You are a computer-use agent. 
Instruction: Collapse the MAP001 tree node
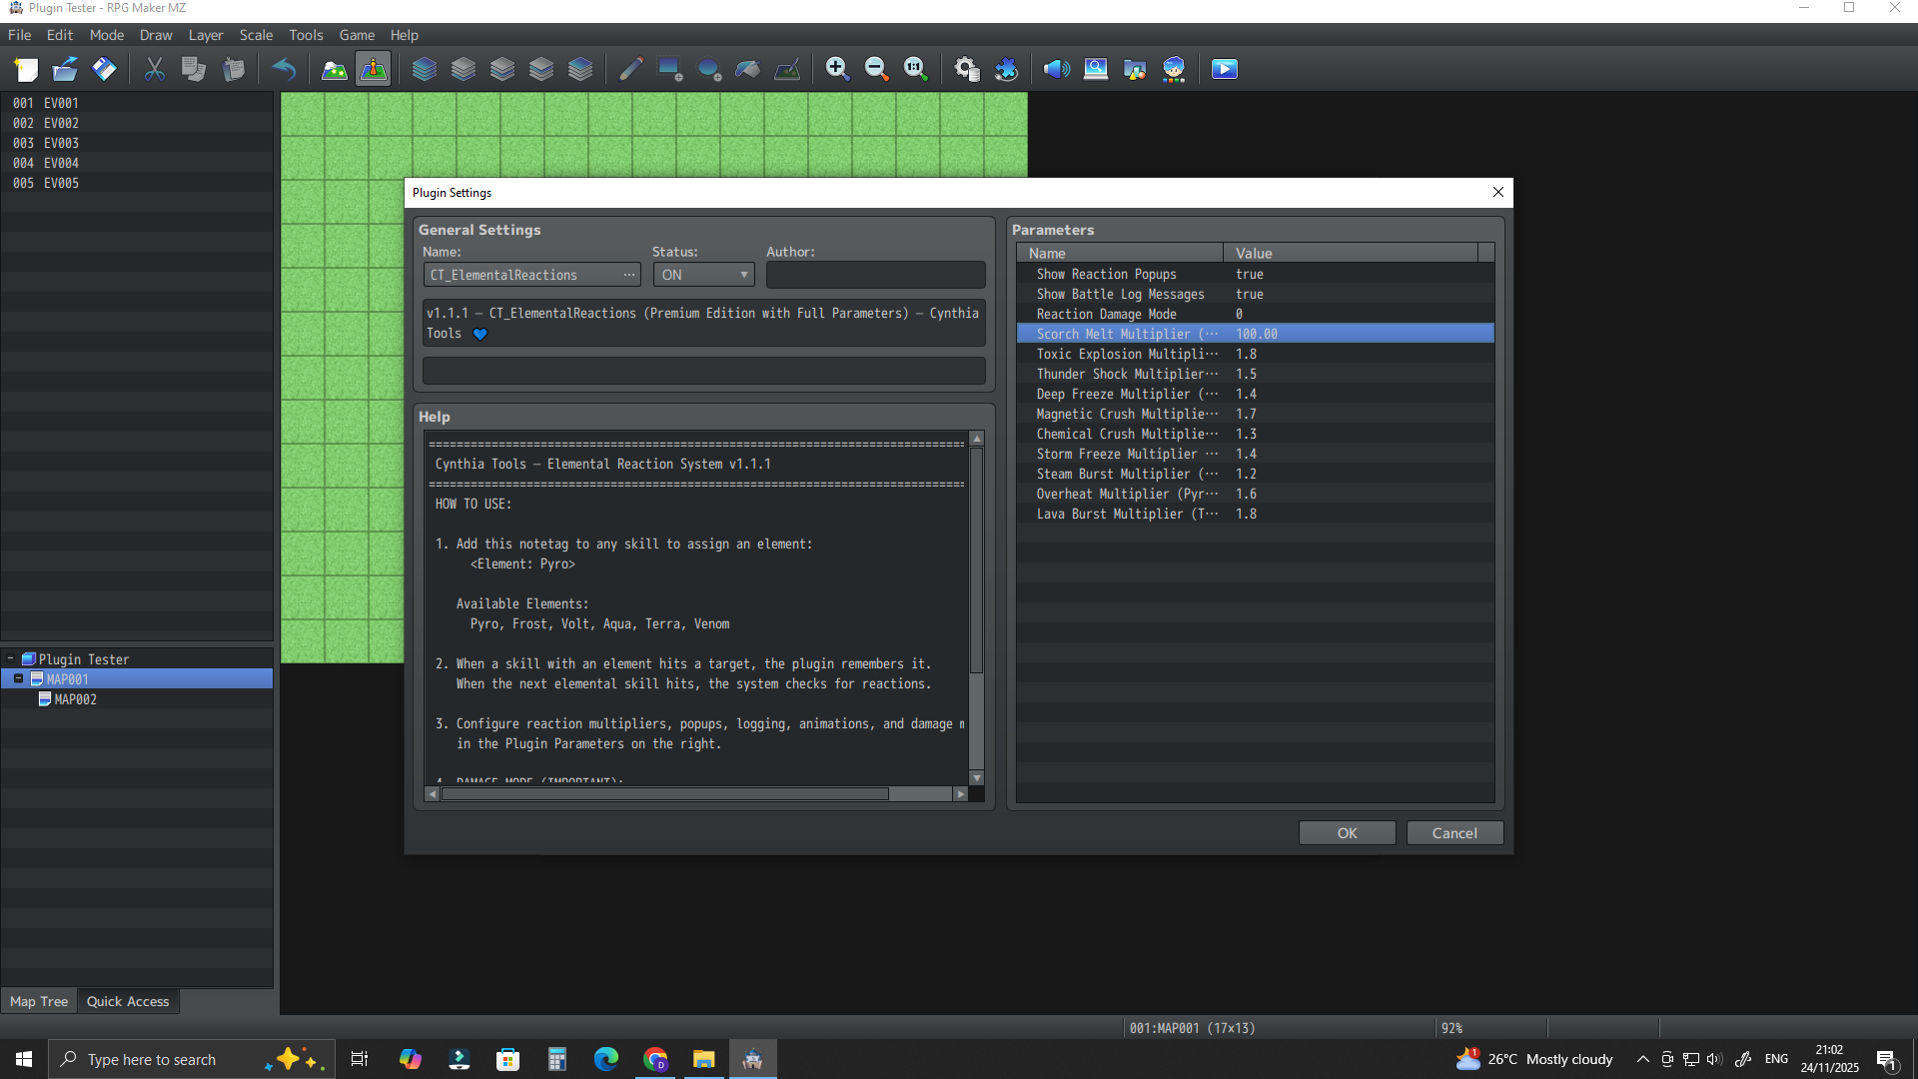(x=18, y=678)
